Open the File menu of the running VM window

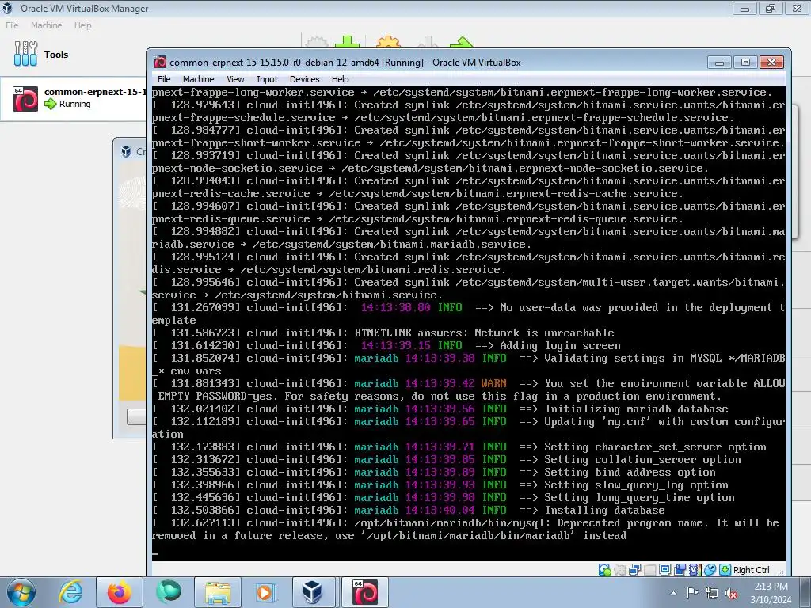[x=164, y=79]
